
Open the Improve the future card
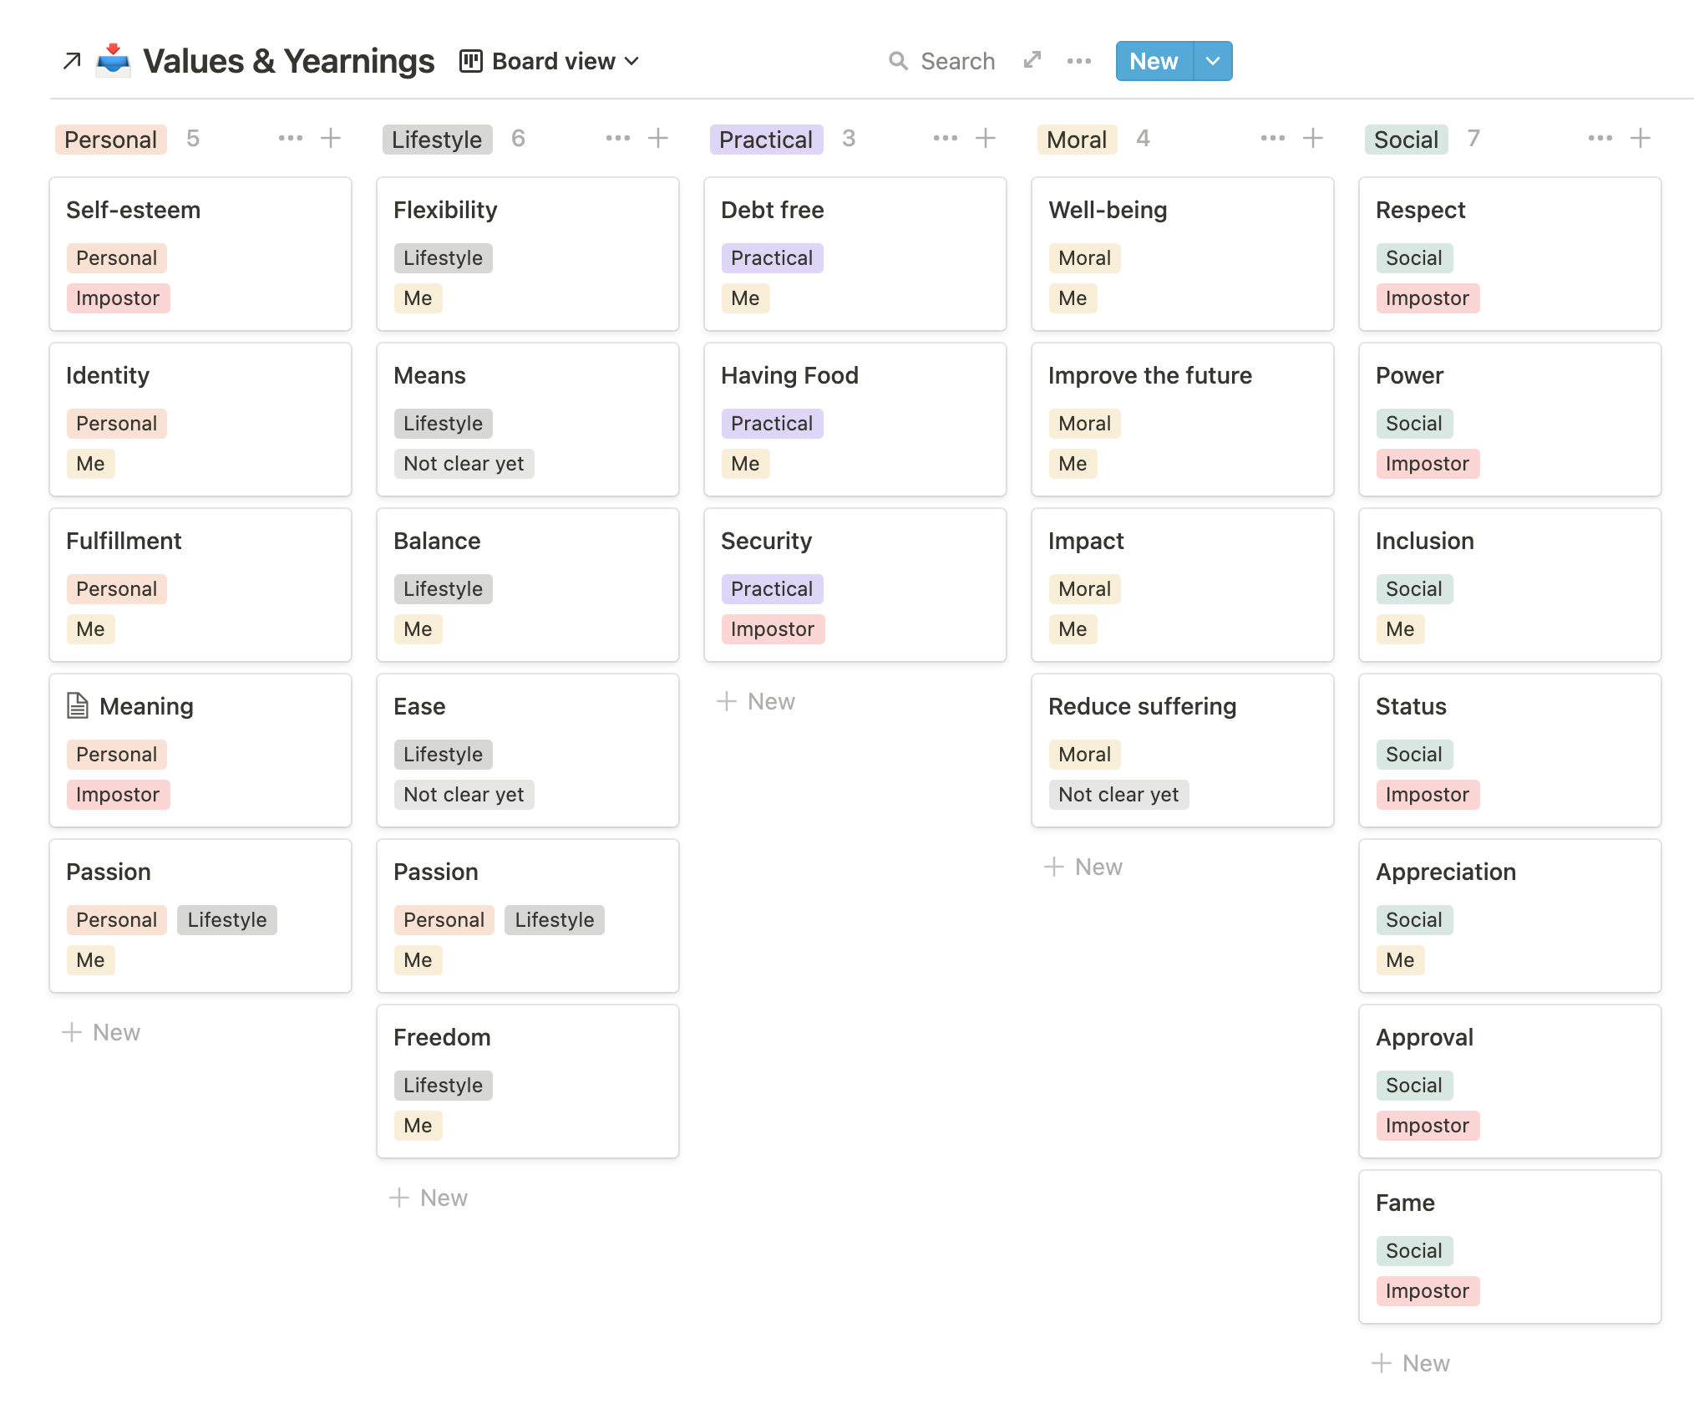1183,419
